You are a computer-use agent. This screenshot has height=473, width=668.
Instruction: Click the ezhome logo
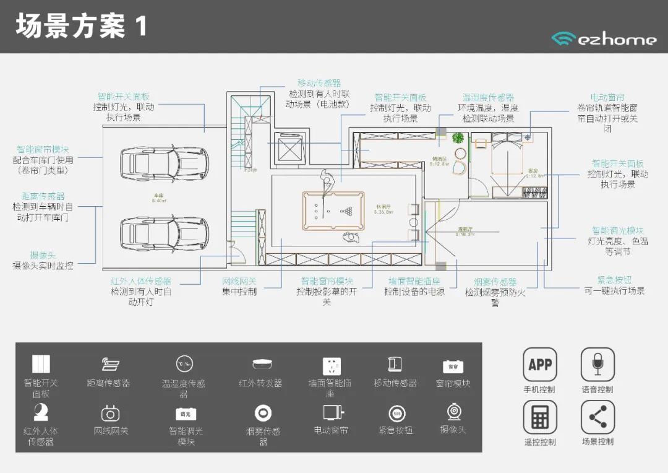point(604,39)
